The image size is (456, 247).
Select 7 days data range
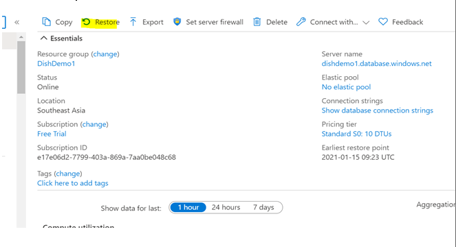click(x=263, y=207)
